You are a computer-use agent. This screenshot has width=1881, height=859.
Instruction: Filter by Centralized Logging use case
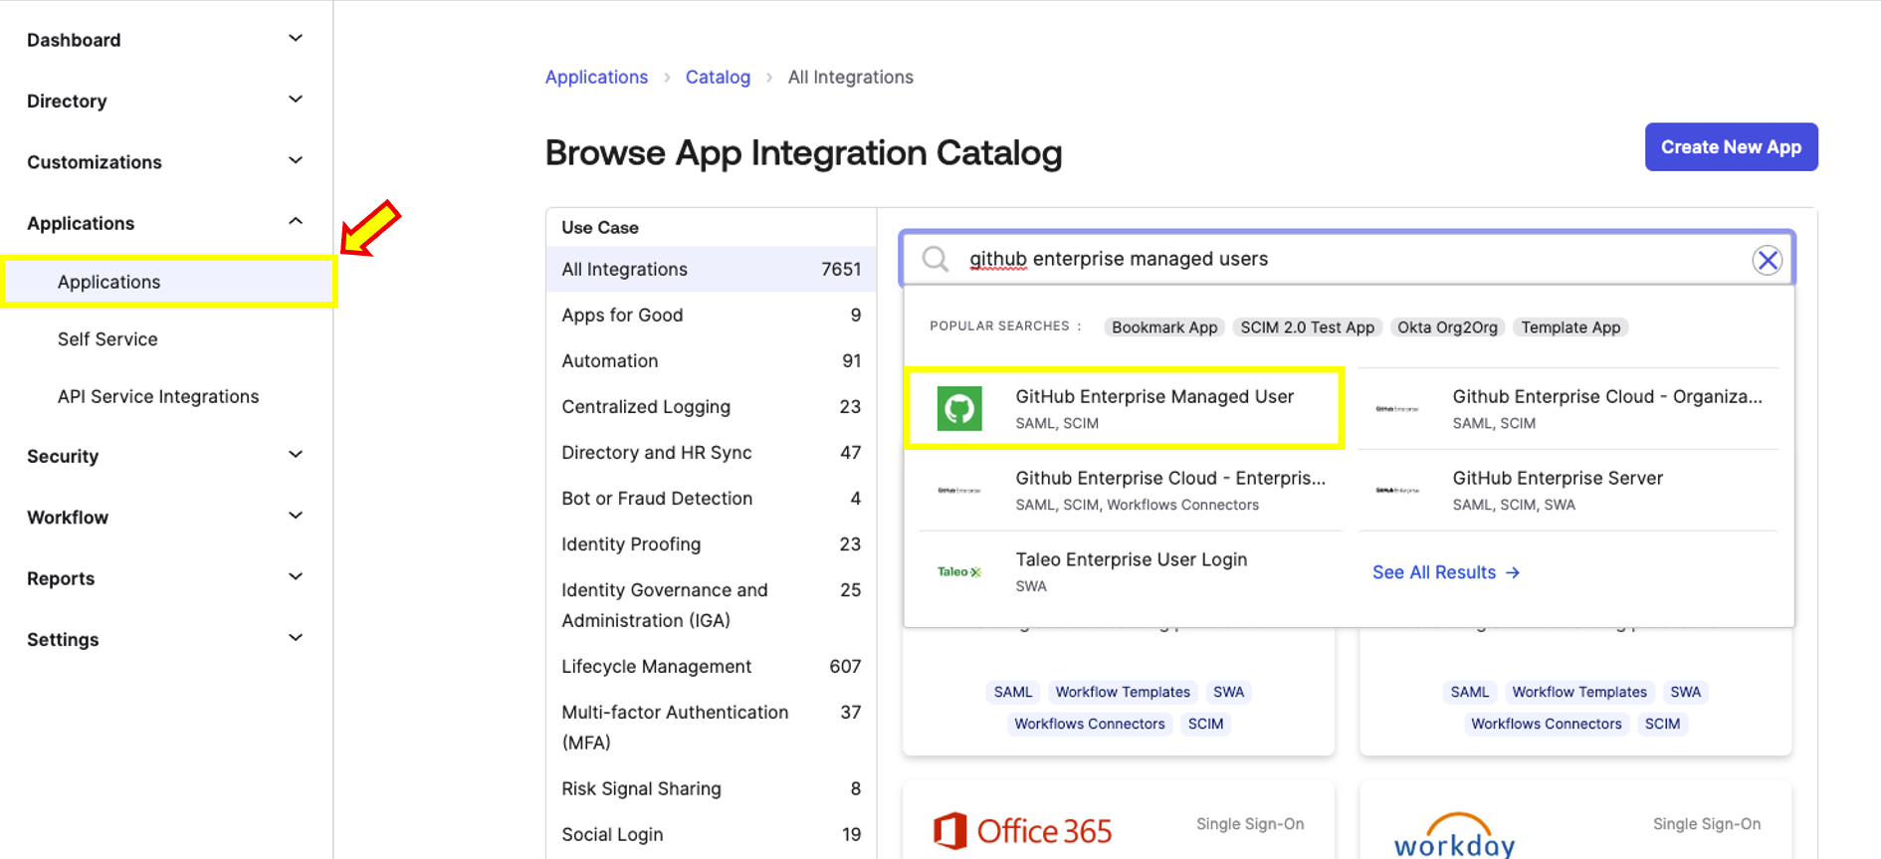click(711, 407)
